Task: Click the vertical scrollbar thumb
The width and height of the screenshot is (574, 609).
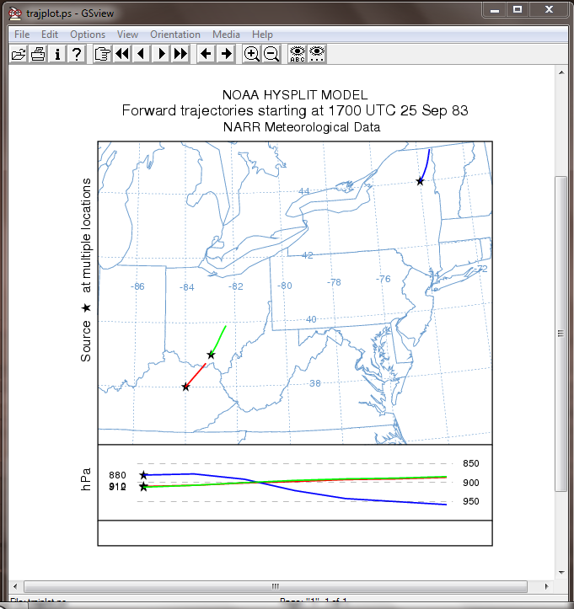Action: click(561, 334)
